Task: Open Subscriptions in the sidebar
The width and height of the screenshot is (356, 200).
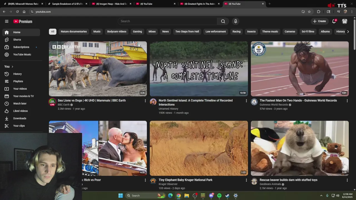Action: pos(21,47)
